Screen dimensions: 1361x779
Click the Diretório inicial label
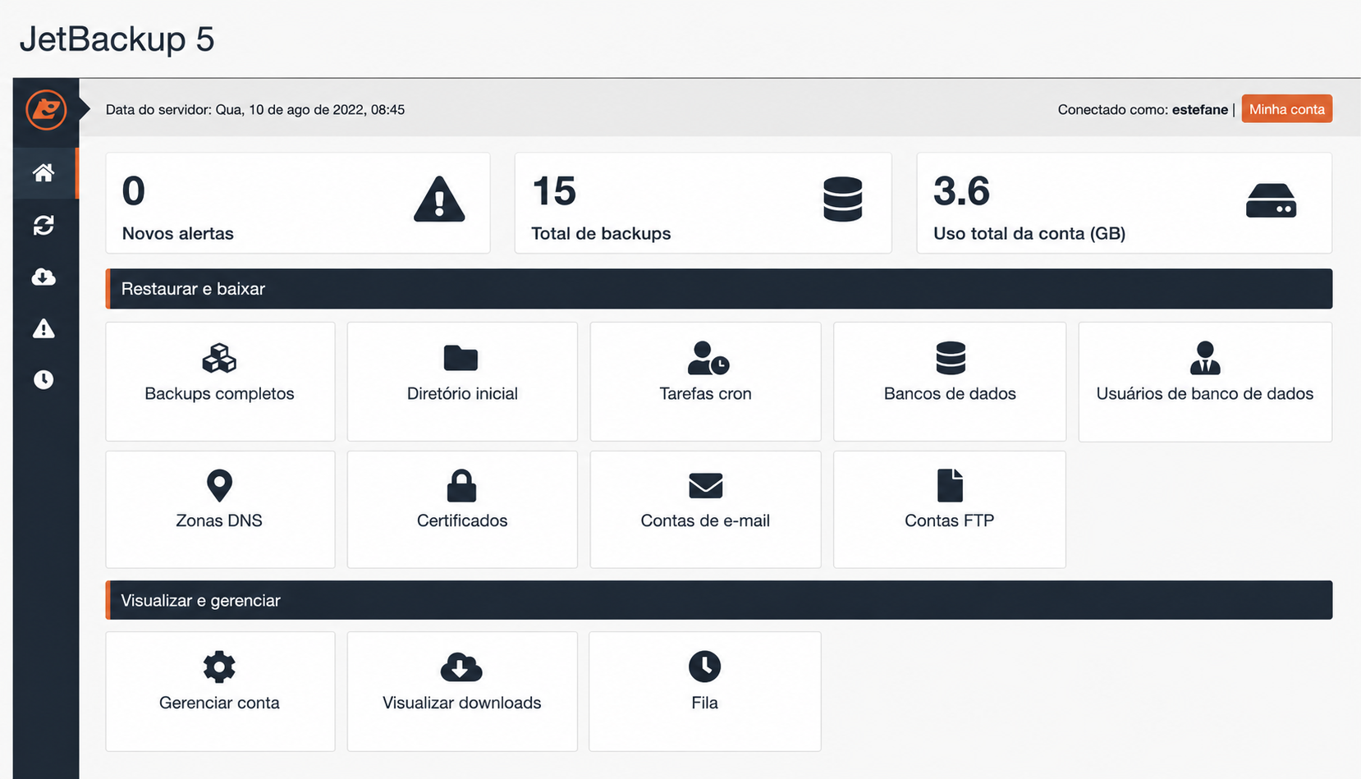(x=462, y=393)
